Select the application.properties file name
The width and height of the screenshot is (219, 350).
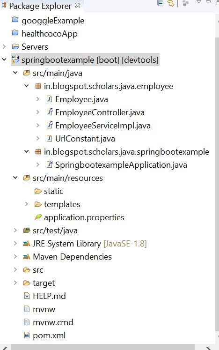pos(84,217)
